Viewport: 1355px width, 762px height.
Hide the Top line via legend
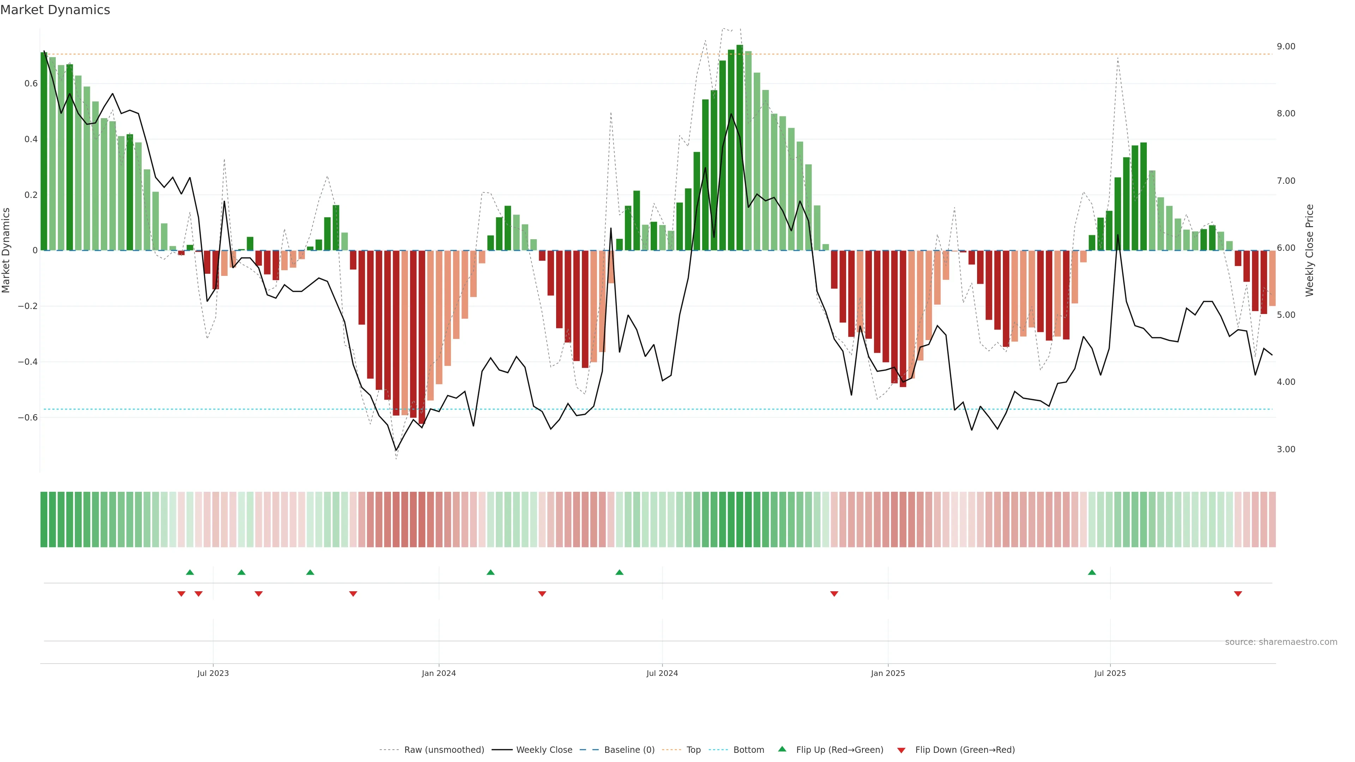693,750
